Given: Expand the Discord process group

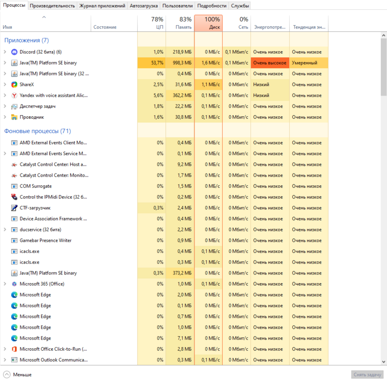Looking at the screenshot, I should [5, 52].
